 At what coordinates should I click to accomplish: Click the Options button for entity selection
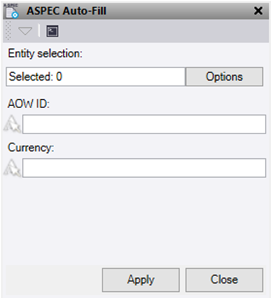(224, 76)
